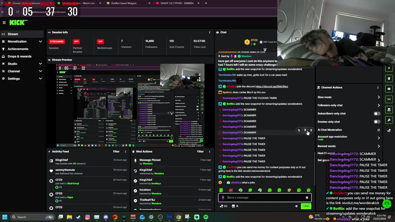This screenshot has width=395, height=222.
Task: Click the three-dots cluster icon in right toolbar
Action: pos(389,130)
